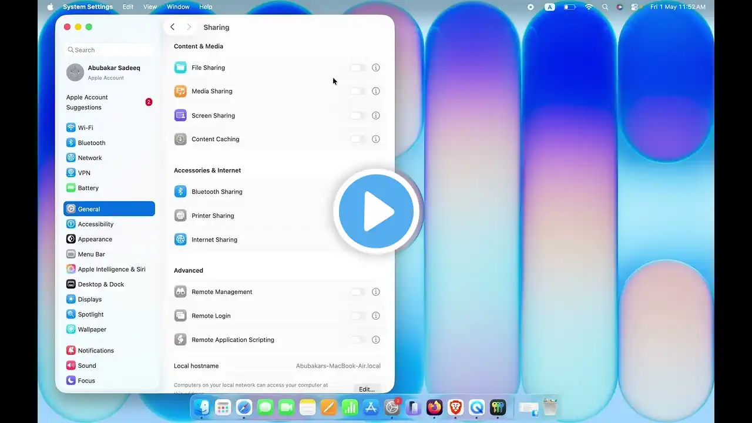Enable the File Sharing toggle

click(x=357, y=68)
